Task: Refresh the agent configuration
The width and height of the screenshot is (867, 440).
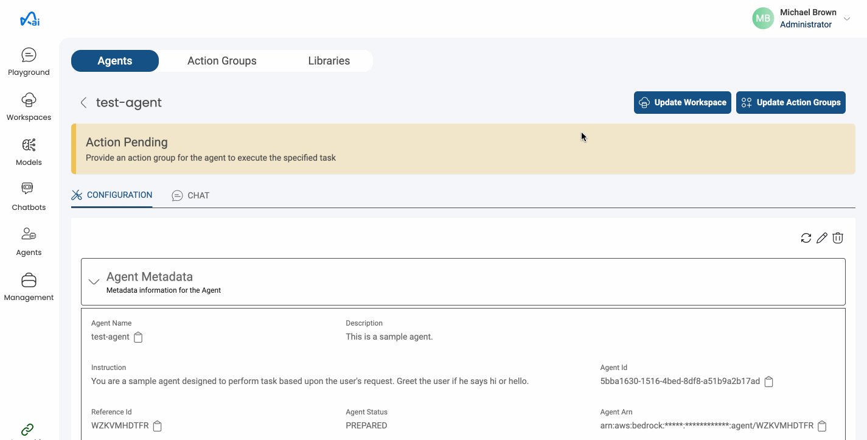Action: point(806,238)
